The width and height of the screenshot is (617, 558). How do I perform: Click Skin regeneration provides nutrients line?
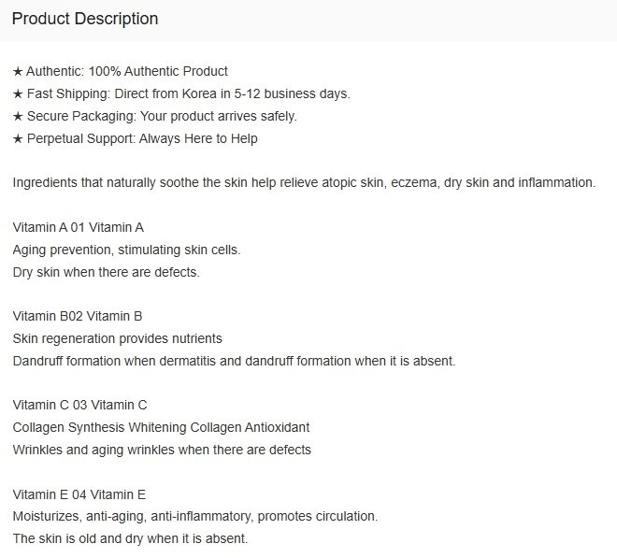coord(117,337)
